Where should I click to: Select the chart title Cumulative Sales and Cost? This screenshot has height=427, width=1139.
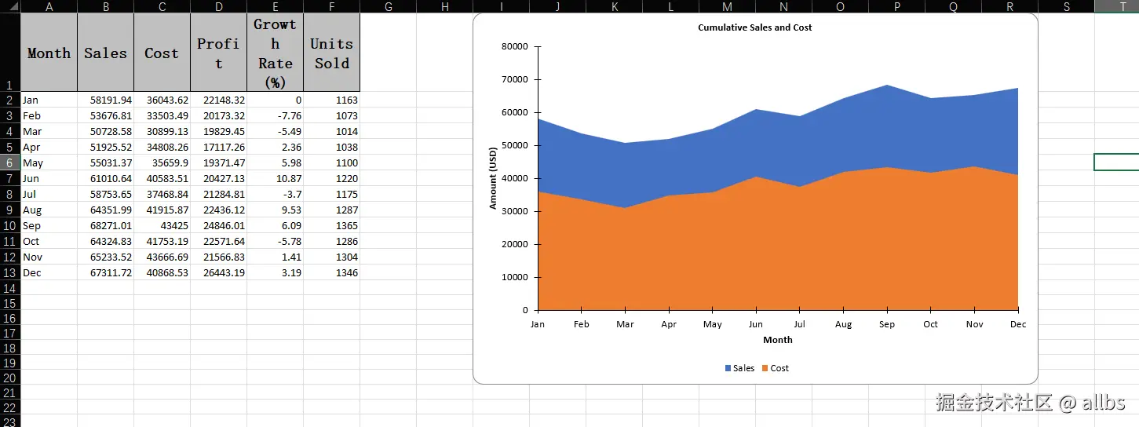[754, 27]
